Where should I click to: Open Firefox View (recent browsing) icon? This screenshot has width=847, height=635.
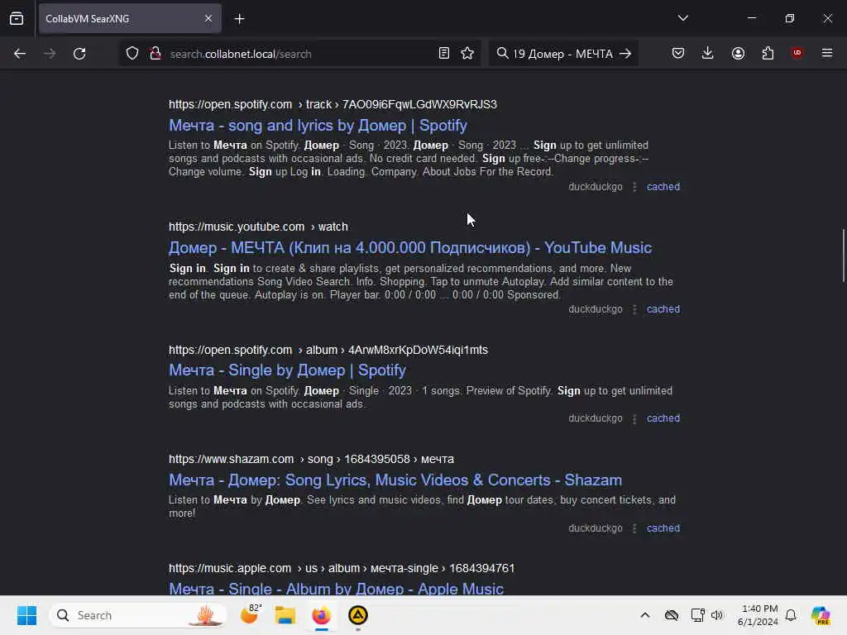click(x=17, y=18)
